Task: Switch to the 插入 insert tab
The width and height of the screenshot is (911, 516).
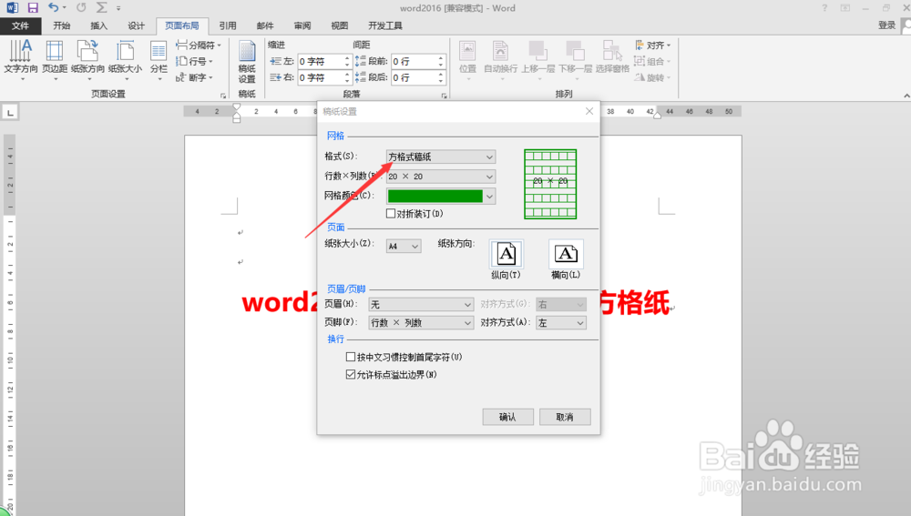Action: (98, 25)
